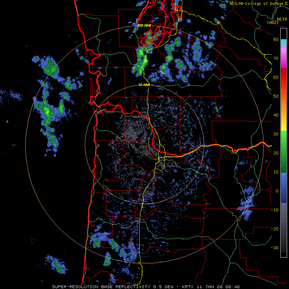Click the 40 value on dBZ scale
The image size is (289, 289).
tap(276, 115)
